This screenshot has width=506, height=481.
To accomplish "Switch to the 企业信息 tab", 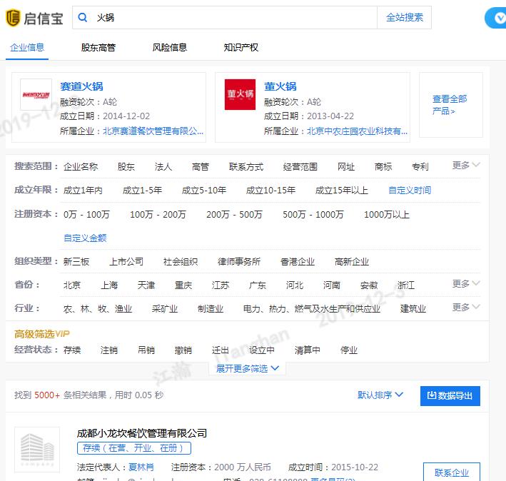I will [27, 48].
